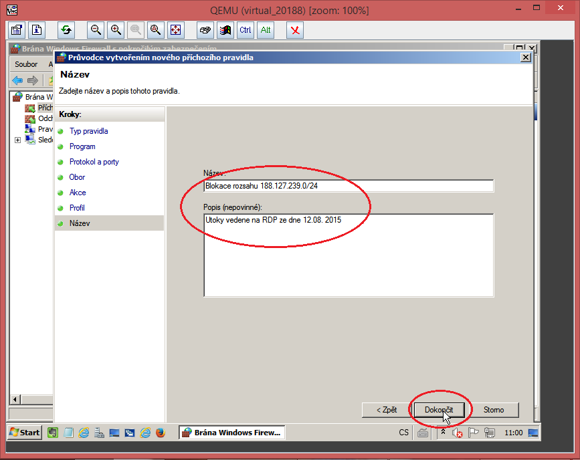Click VNC logo in window title bar
The width and height of the screenshot is (580, 460).
(12, 9)
